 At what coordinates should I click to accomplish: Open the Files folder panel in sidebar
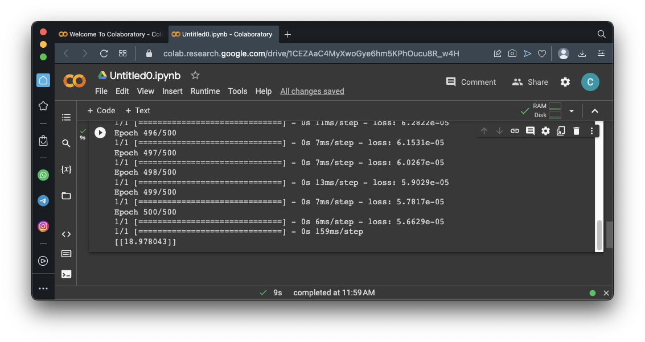coord(66,196)
